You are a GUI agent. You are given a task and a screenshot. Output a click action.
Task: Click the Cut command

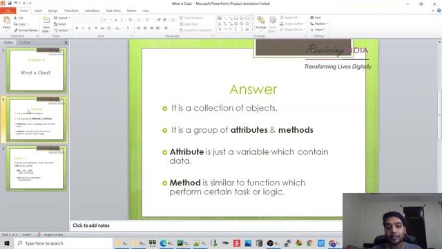(19, 18)
